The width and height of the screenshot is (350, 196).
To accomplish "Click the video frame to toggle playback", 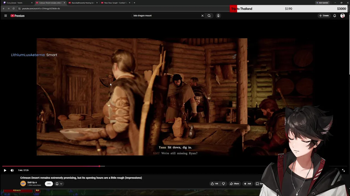I will coord(142,97).
